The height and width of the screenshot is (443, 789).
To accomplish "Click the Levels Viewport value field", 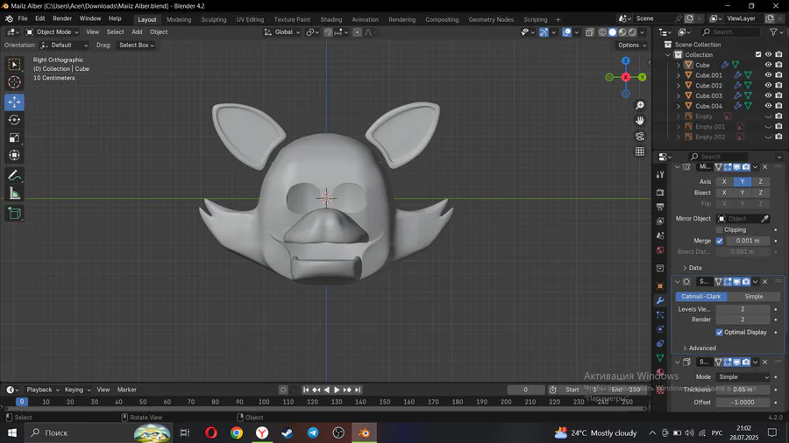I will [743, 309].
